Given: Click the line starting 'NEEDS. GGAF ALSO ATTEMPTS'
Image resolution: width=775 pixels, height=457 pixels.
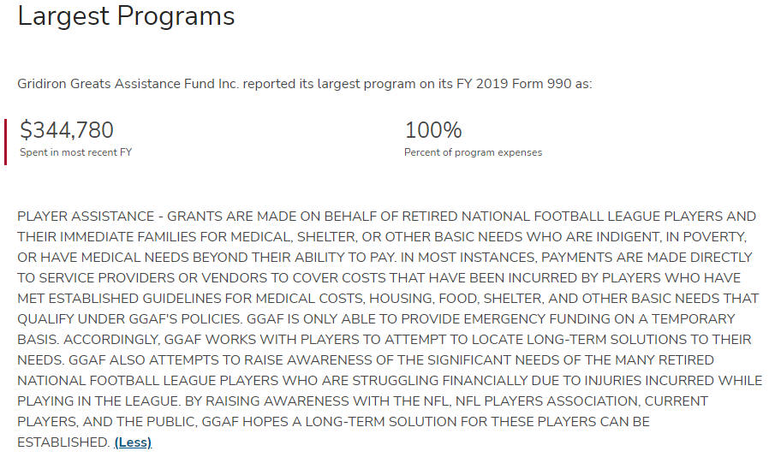Looking at the screenshot, I should click(x=366, y=360).
